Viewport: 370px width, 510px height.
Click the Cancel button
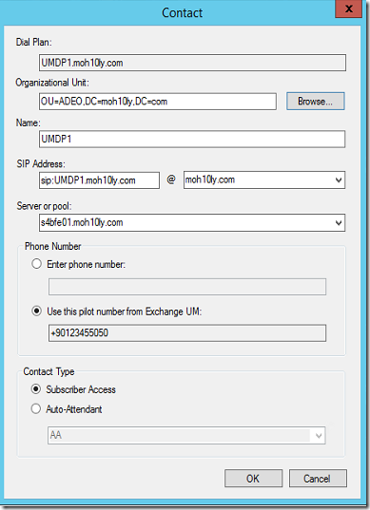click(318, 479)
